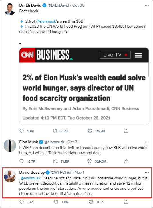Open more options on David Beasley's tweet
Viewport: 153px width, 208px height.
coord(147,173)
